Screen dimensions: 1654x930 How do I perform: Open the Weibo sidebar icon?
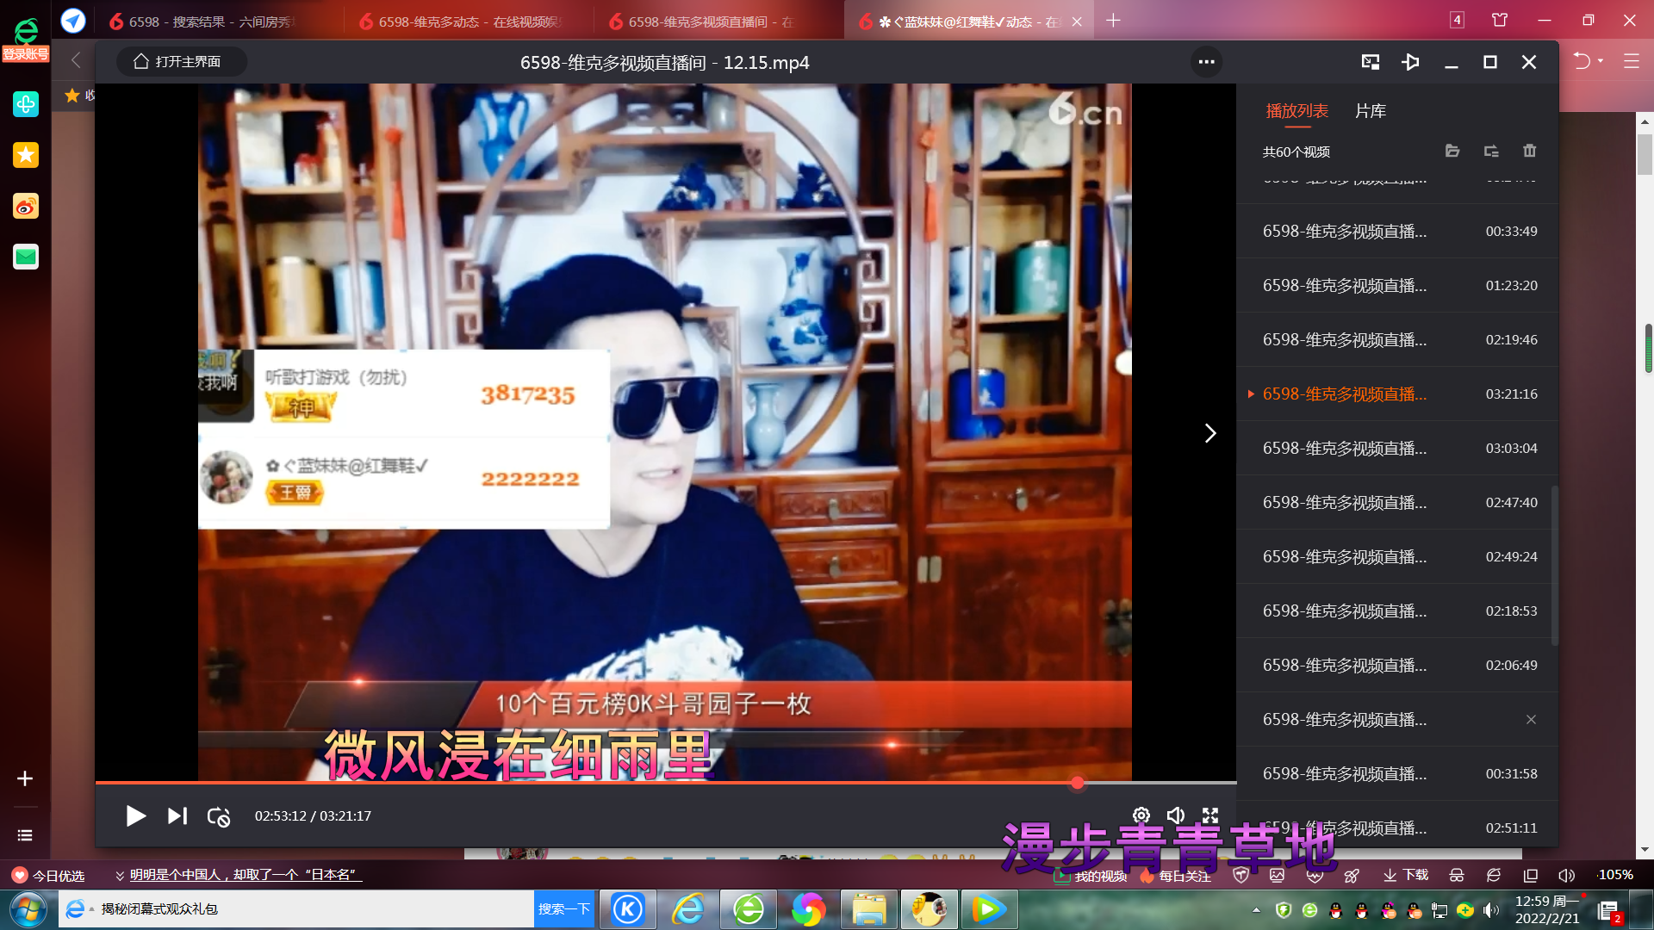click(26, 206)
